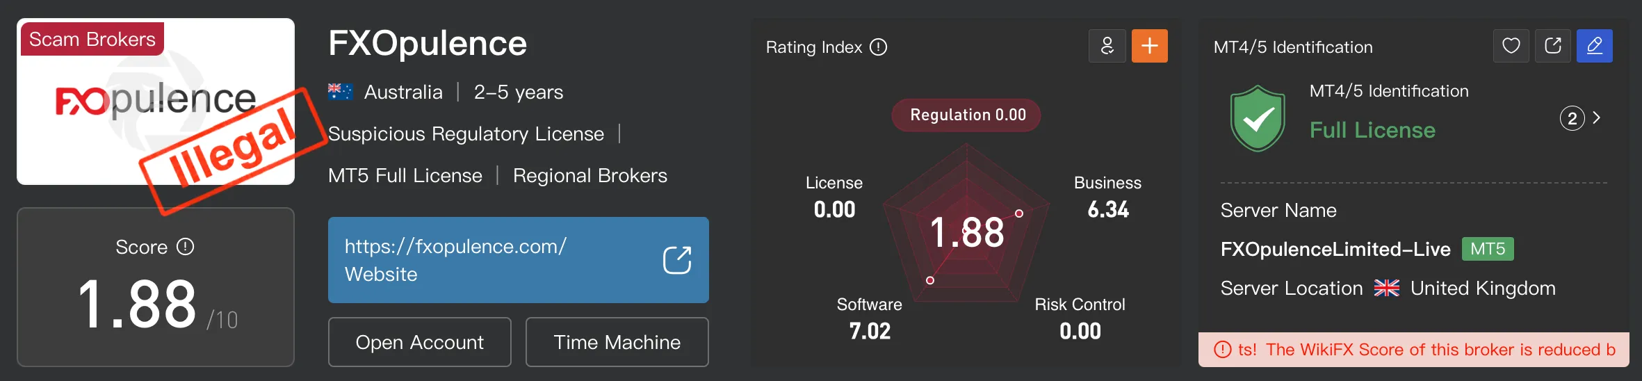Screen dimensions: 1642x381
Task: Click the Time Machine button
Action: 617,342
